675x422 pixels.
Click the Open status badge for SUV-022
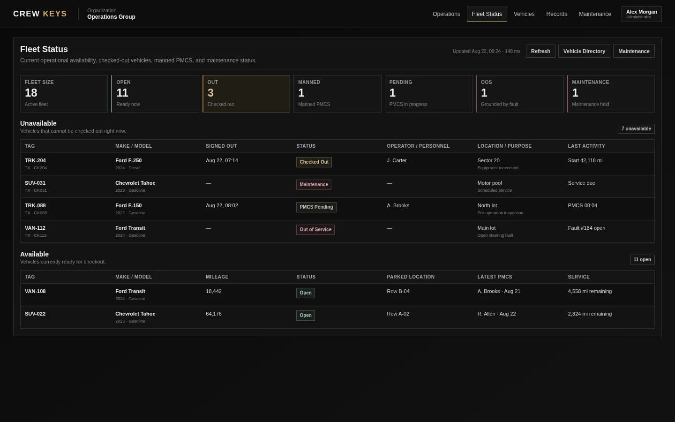click(x=306, y=316)
